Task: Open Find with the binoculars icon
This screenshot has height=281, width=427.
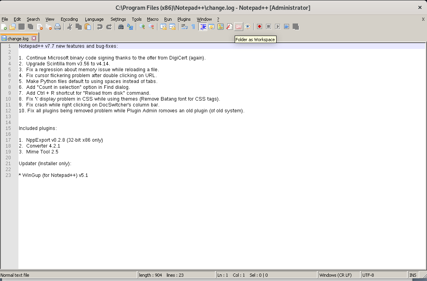Action: (x=121, y=27)
